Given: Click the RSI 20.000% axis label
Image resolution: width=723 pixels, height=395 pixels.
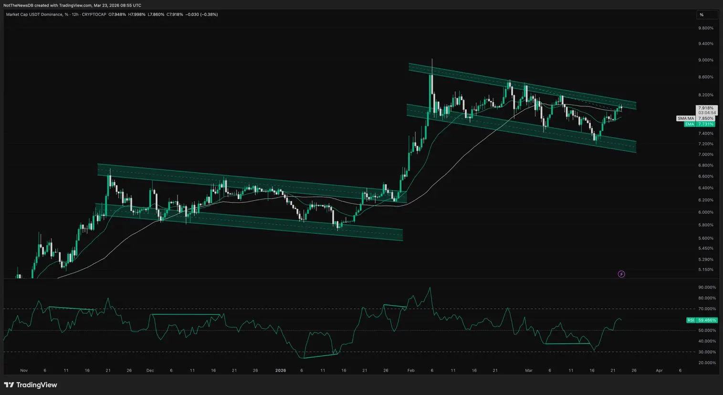Looking at the screenshot, I should pos(707,363).
